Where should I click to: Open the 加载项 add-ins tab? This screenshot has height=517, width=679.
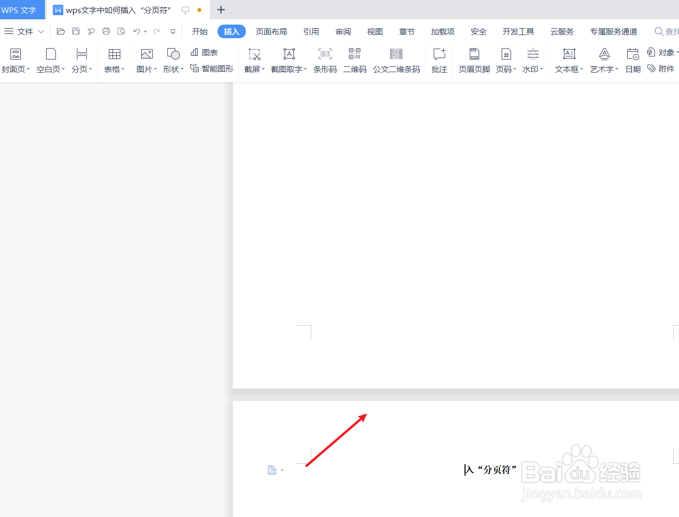pyautogui.click(x=443, y=32)
